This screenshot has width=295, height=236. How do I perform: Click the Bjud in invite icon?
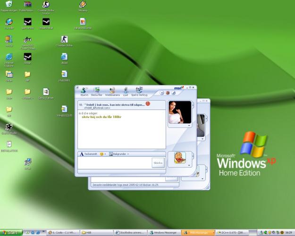pos(84,91)
